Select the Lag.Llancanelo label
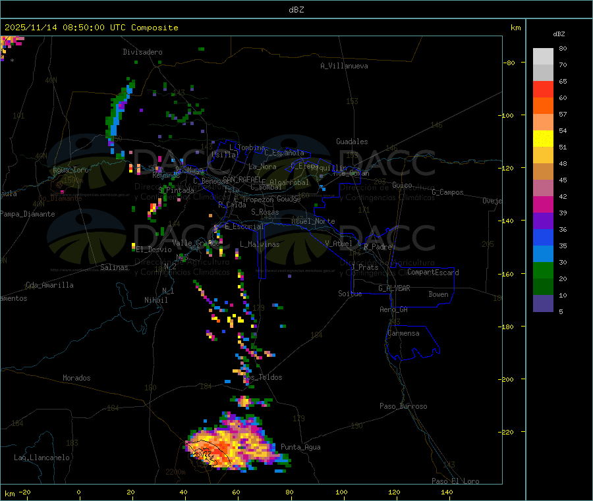Screen dimensions: 593x501 click(42, 458)
